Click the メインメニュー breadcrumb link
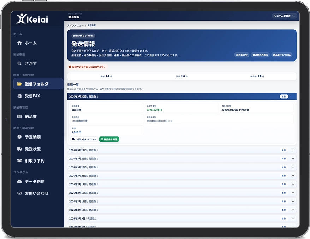310x239 pixels. pyautogui.click(x=75, y=25)
